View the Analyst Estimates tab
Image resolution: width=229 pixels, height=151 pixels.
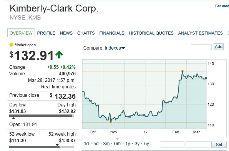coord(201,33)
